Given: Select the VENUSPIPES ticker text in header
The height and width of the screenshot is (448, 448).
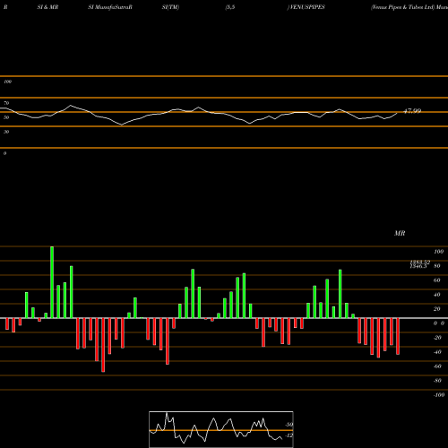Looking at the screenshot, I should tap(307, 7).
